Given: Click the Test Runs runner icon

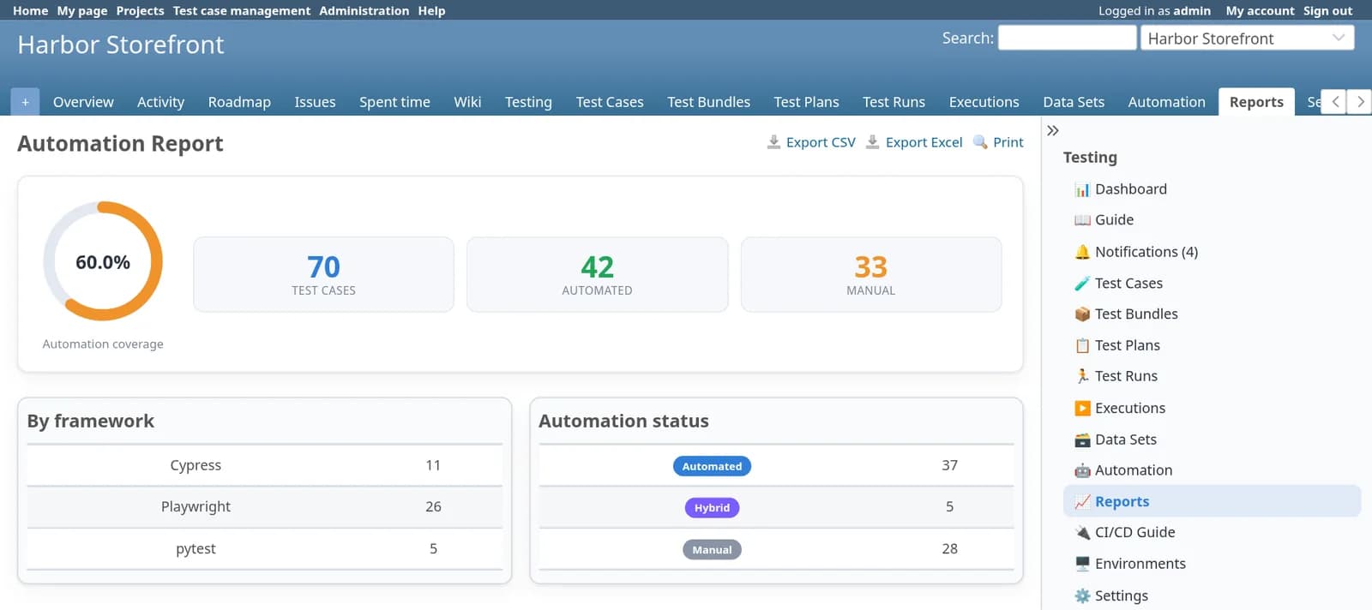Looking at the screenshot, I should (1082, 376).
